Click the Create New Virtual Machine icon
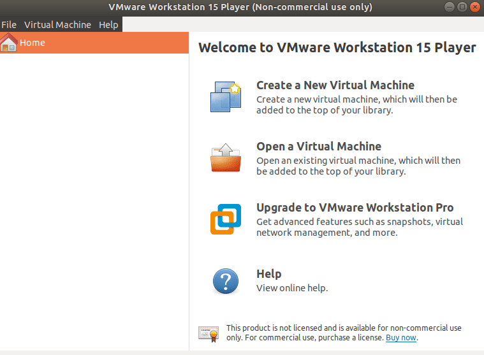The image size is (484, 355). [226, 96]
